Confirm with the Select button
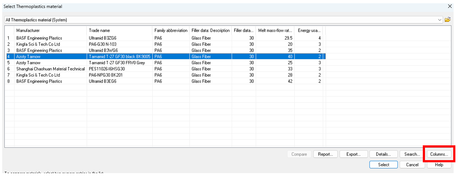The width and height of the screenshot is (459, 176). click(x=383, y=165)
